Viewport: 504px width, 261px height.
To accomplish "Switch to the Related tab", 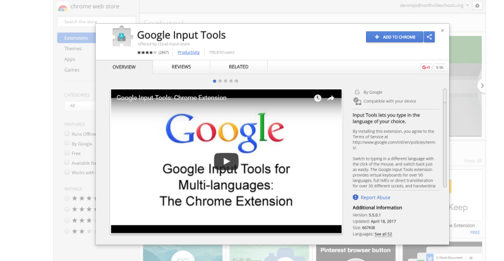I will click(239, 67).
